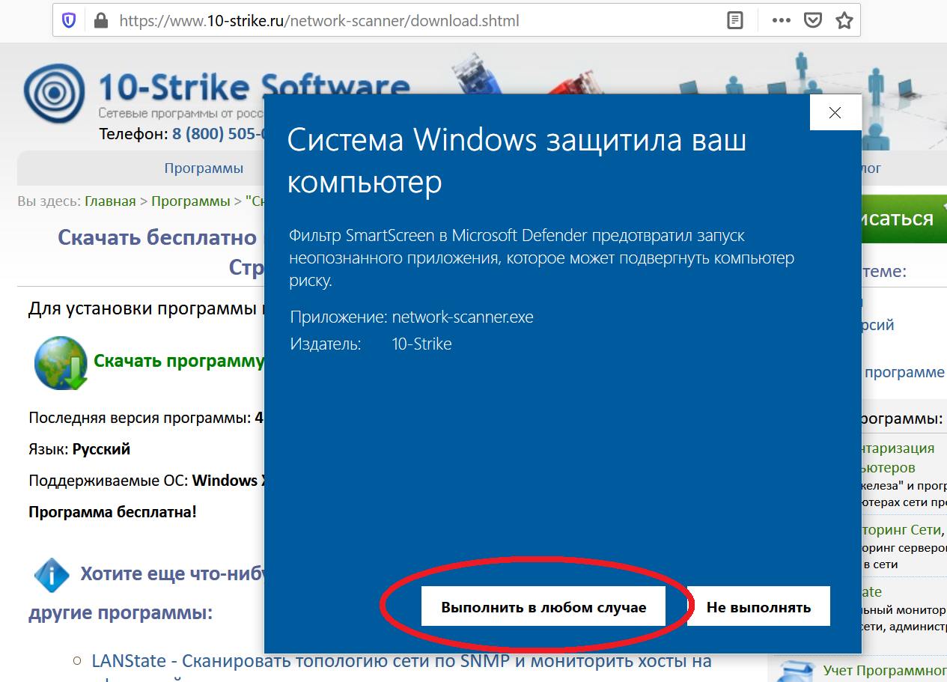This screenshot has width=947, height=682.
Task: Click the padlock site security icon
Action: coord(101,21)
